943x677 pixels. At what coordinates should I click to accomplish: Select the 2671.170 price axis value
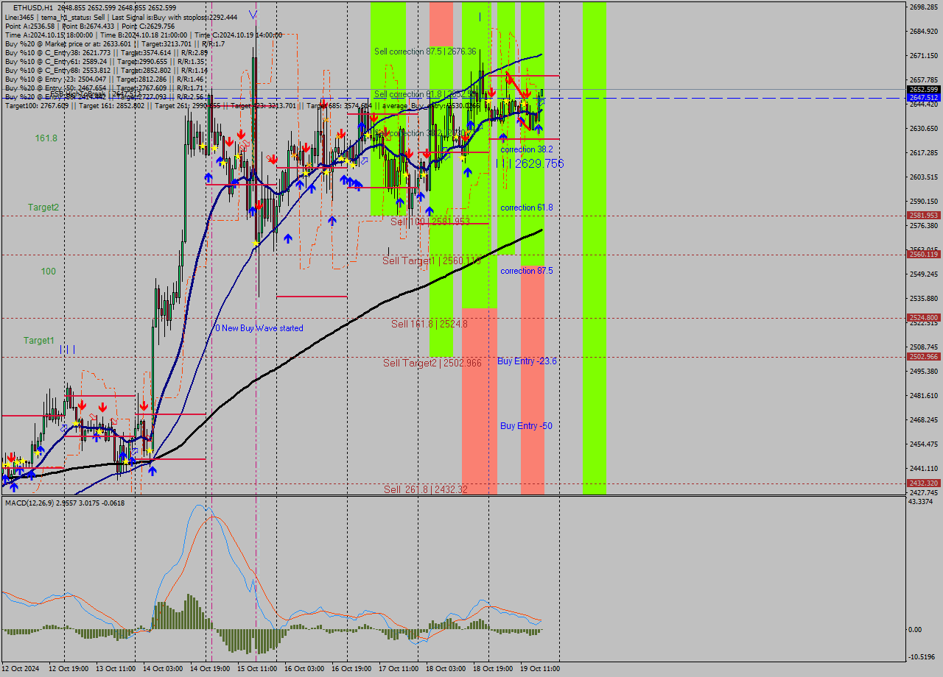tap(924, 56)
